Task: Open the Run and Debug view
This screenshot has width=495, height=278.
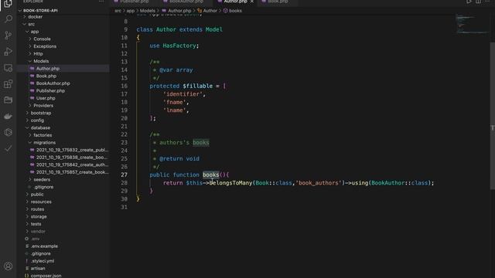Action: click(x=9, y=52)
